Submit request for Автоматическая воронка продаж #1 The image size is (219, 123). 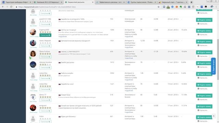pyautogui.click(x=204, y=42)
